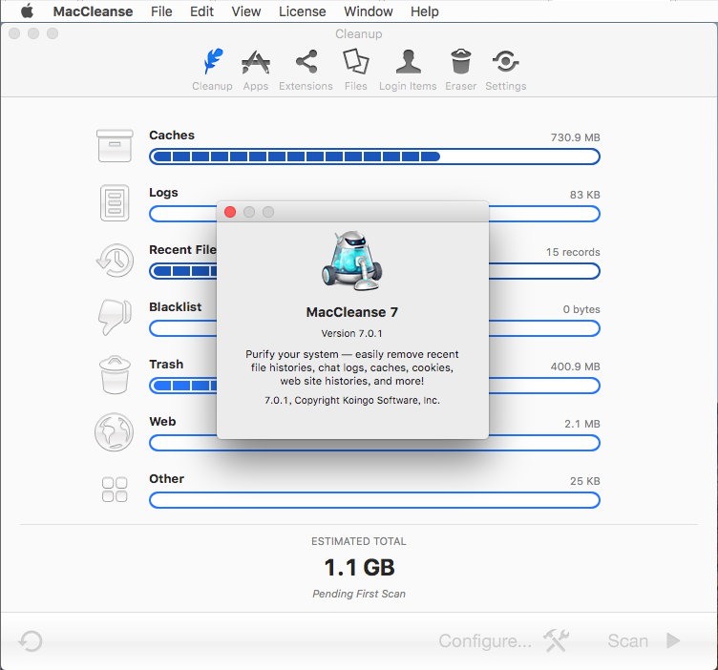Click the Recent Files clock icon
718x670 pixels.
pyautogui.click(x=115, y=261)
